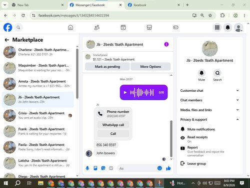Click the back arrow beside Marketplace
This screenshot has height=188, width=250.
coord(7,40)
